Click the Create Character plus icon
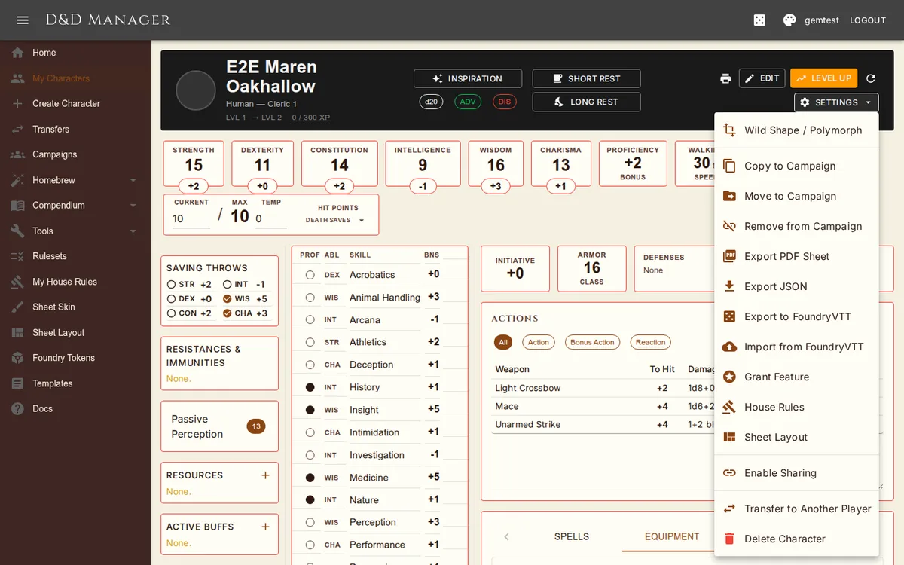 point(17,104)
